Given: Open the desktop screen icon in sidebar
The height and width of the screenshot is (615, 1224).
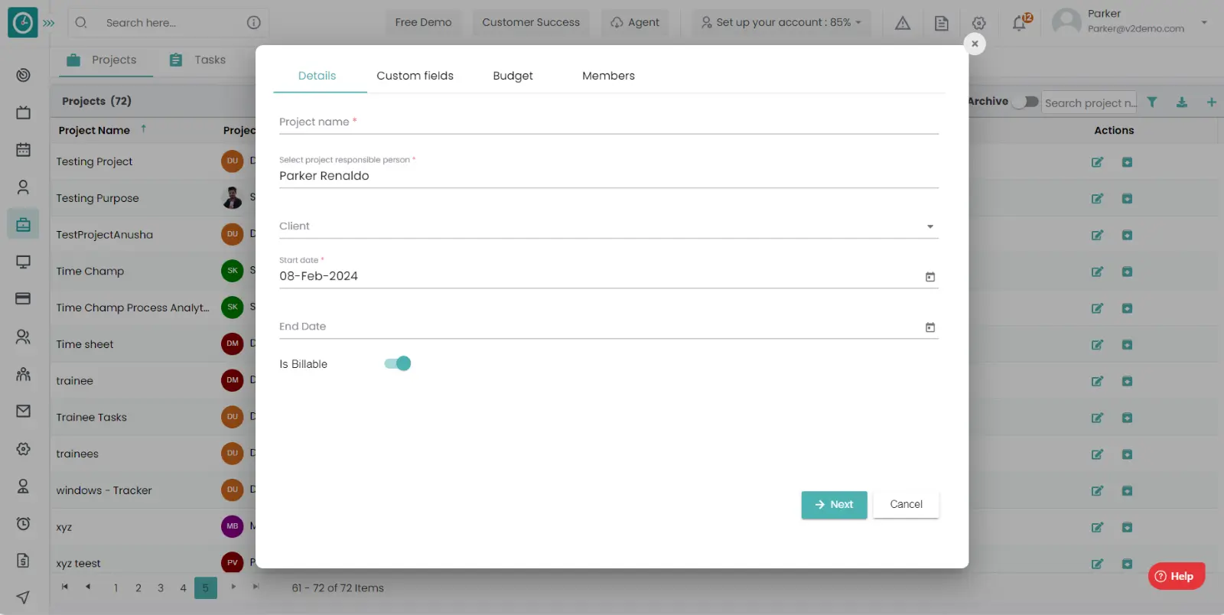Looking at the screenshot, I should point(23,262).
